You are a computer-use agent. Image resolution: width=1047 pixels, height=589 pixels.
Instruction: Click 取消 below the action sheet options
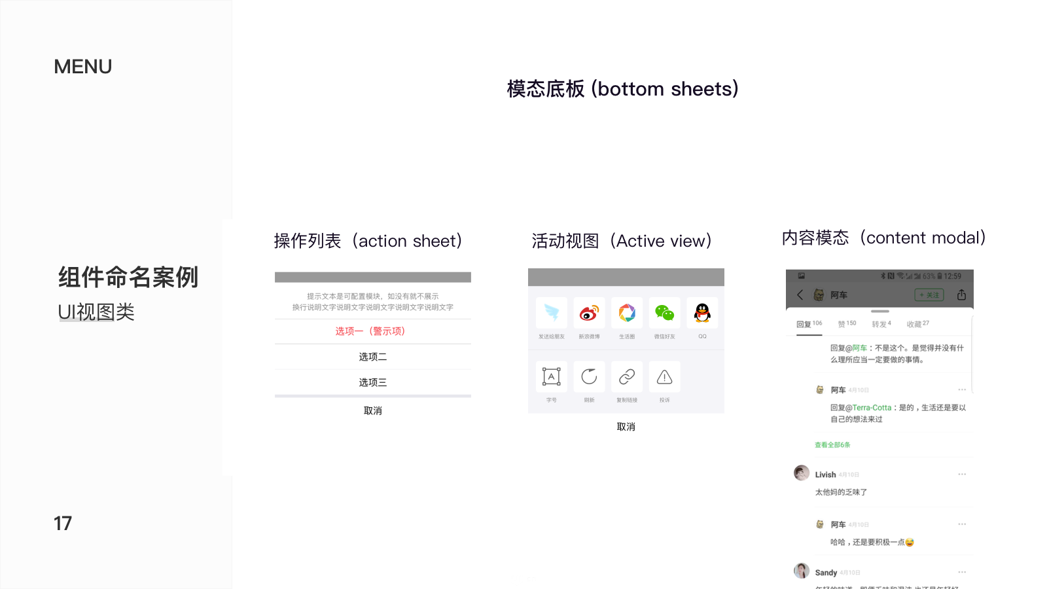pos(372,411)
